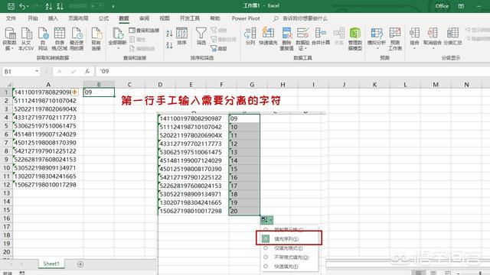Click From Table/Range (自表格/区域) icon
This screenshot has width=490, height=275.
(60, 39)
